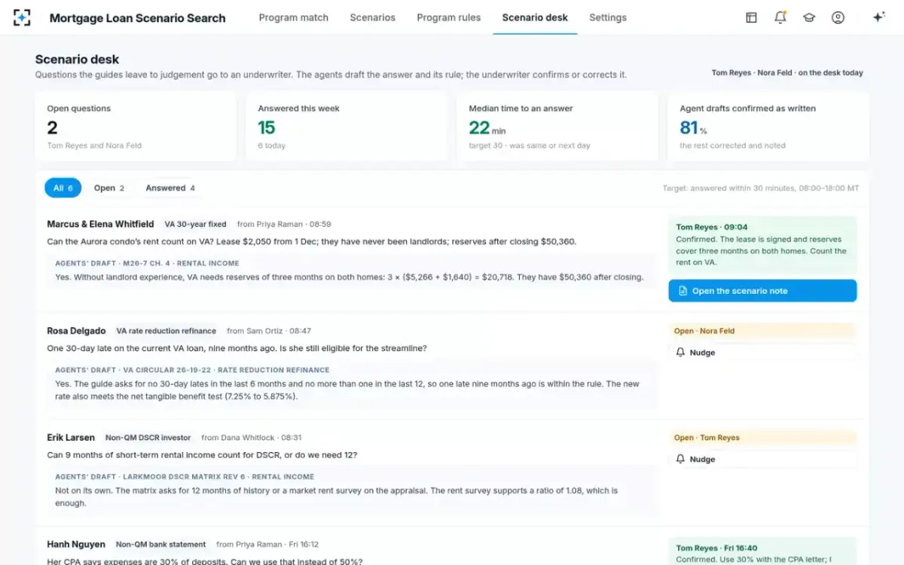Select Erik Larsen name

point(71,438)
